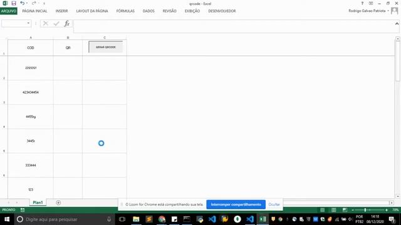Select column A header
This screenshot has width=401, height=225.
[31, 37]
